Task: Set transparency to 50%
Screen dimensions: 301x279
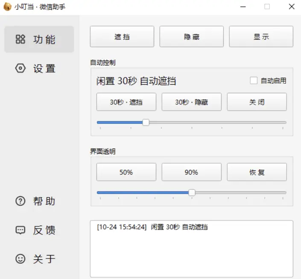Action: (x=126, y=172)
